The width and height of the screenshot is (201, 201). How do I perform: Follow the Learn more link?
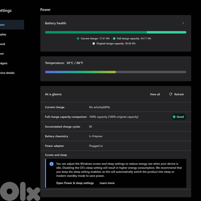pos(107,183)
